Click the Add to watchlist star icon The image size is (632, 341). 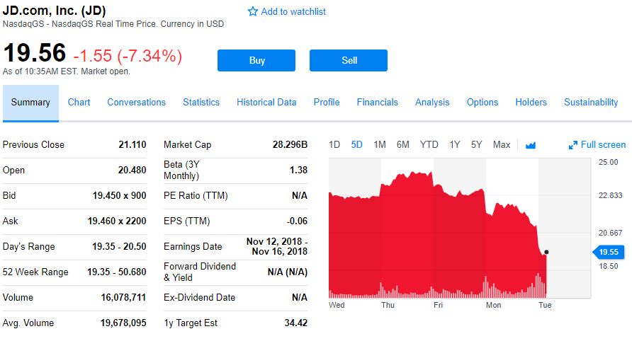[253, 11]
